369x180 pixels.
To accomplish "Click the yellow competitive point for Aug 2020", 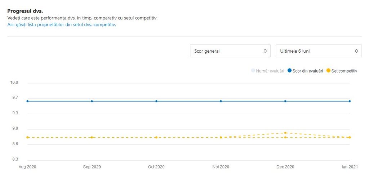I will (27, 137).
